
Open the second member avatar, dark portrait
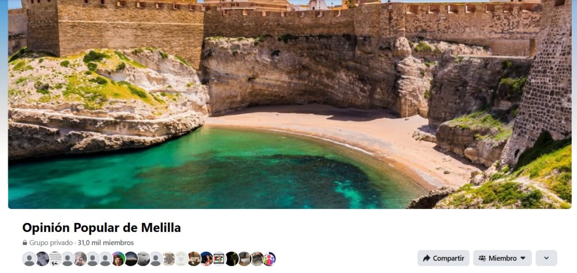(42, 259)
